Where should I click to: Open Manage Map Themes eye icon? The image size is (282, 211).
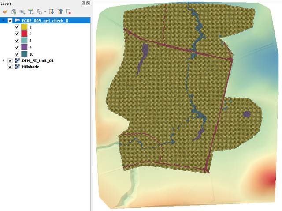22,11
